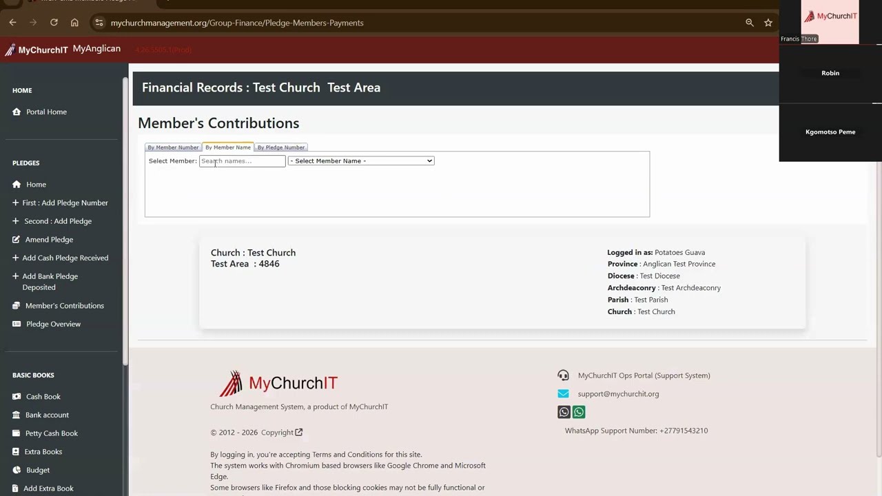Image resolution: width=882 pixels, height=496 pixels.
Task: Open Add Bank Pledge Deposited link
Action: (50, 282)
